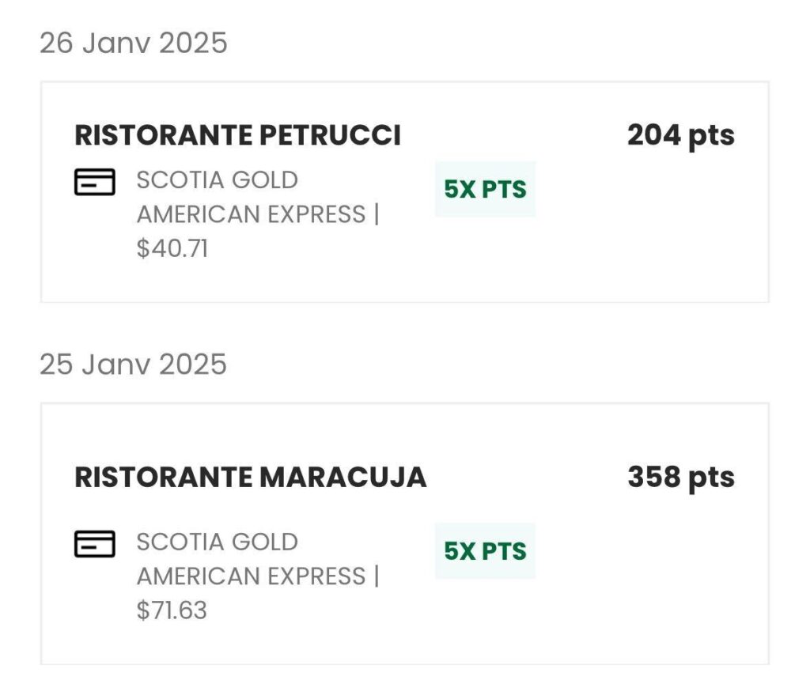
Task: Click AMERICAN EXPRESS text in Maracuja transaction
Action: 251,576
